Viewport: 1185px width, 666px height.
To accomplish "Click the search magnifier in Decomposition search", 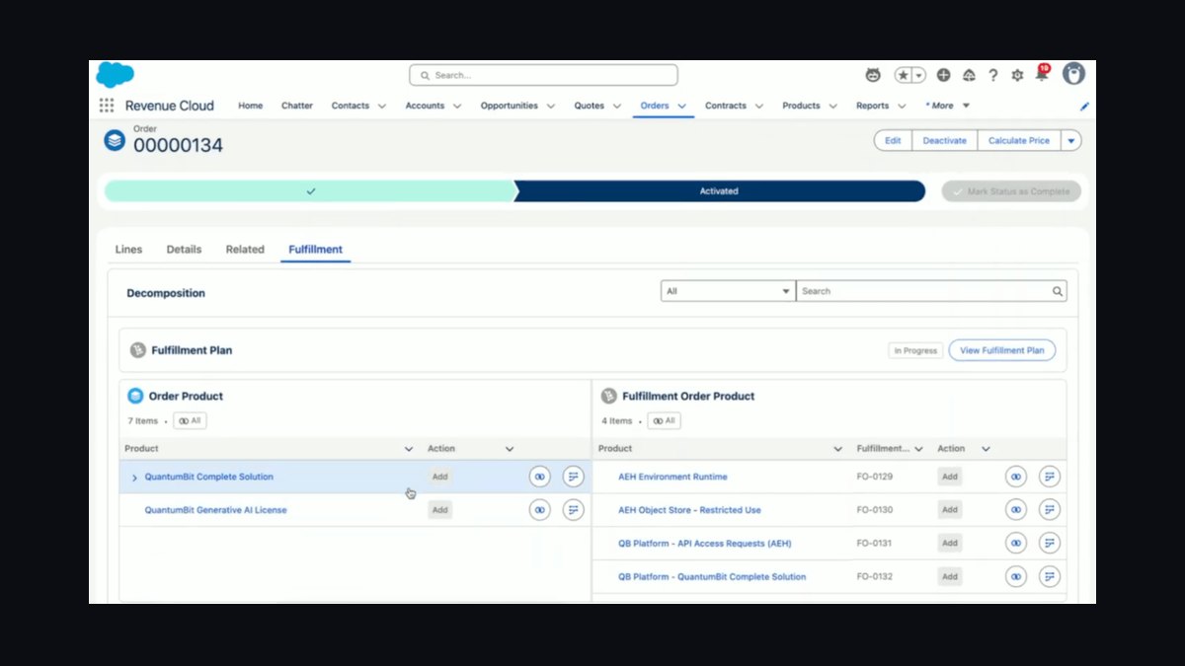I will [x=1058, y=291].
